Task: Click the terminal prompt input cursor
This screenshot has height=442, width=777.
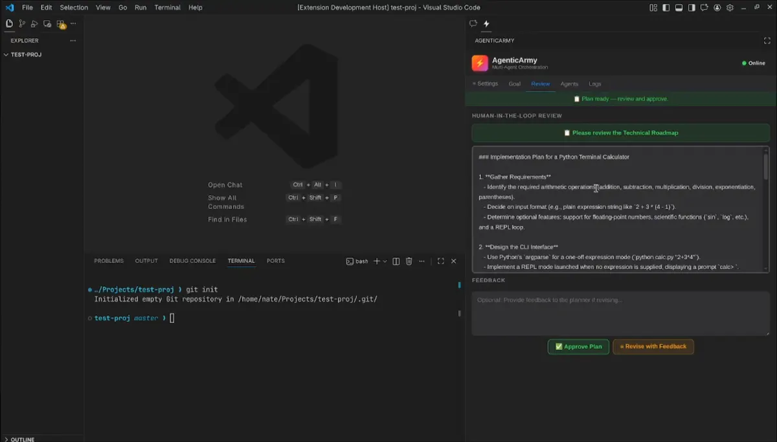Action: coord(172,318)
